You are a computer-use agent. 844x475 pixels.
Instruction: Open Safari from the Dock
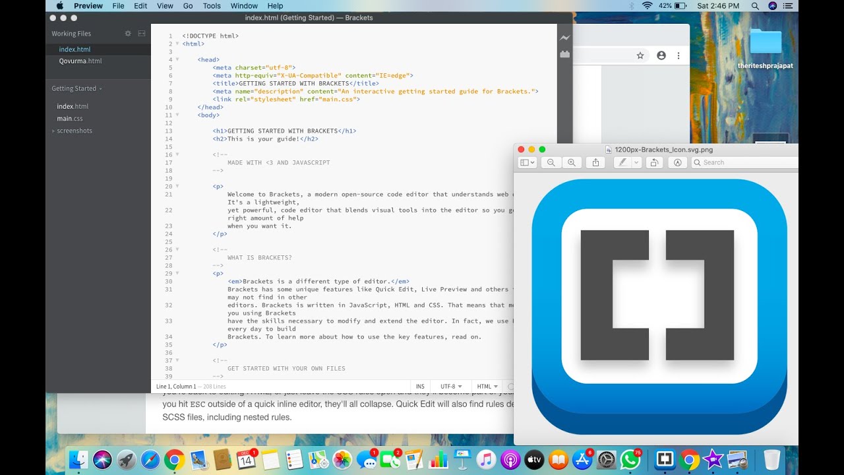click(x=150, y=459)
